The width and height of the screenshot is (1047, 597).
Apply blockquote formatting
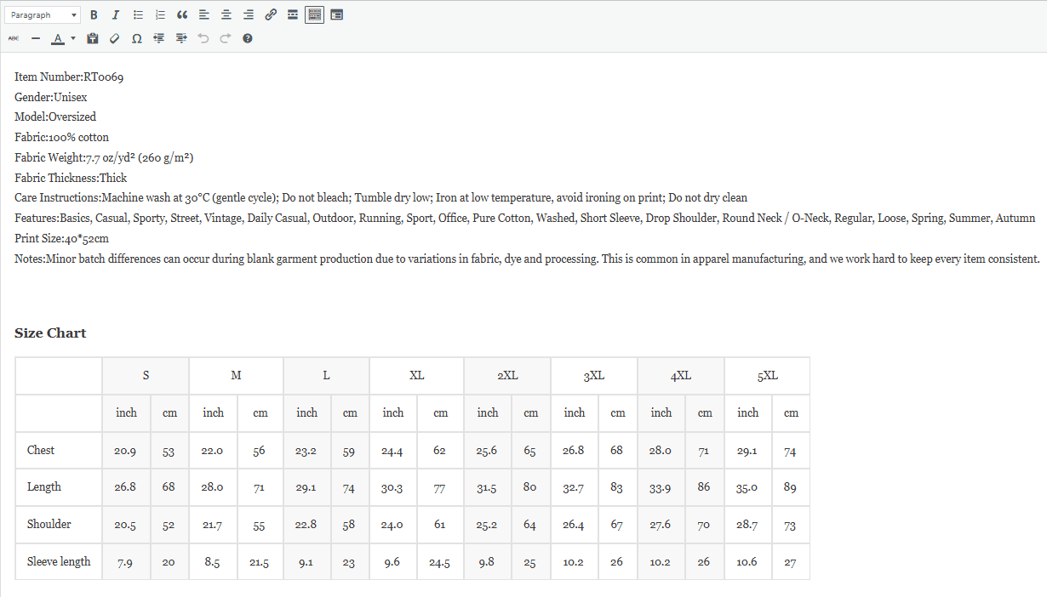pyautogui.click(x=182, y=15)
